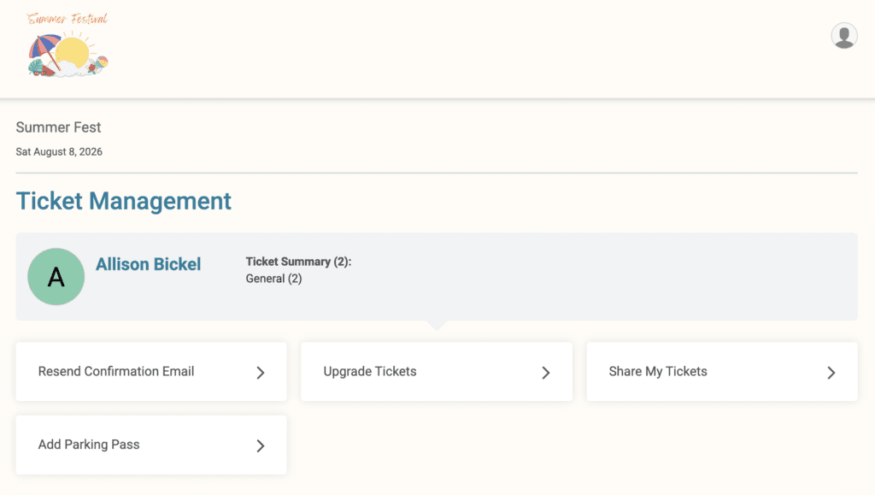Click the triangle pointer below the attendee card
Screen dimensions: 875x495
click(437, 326)
